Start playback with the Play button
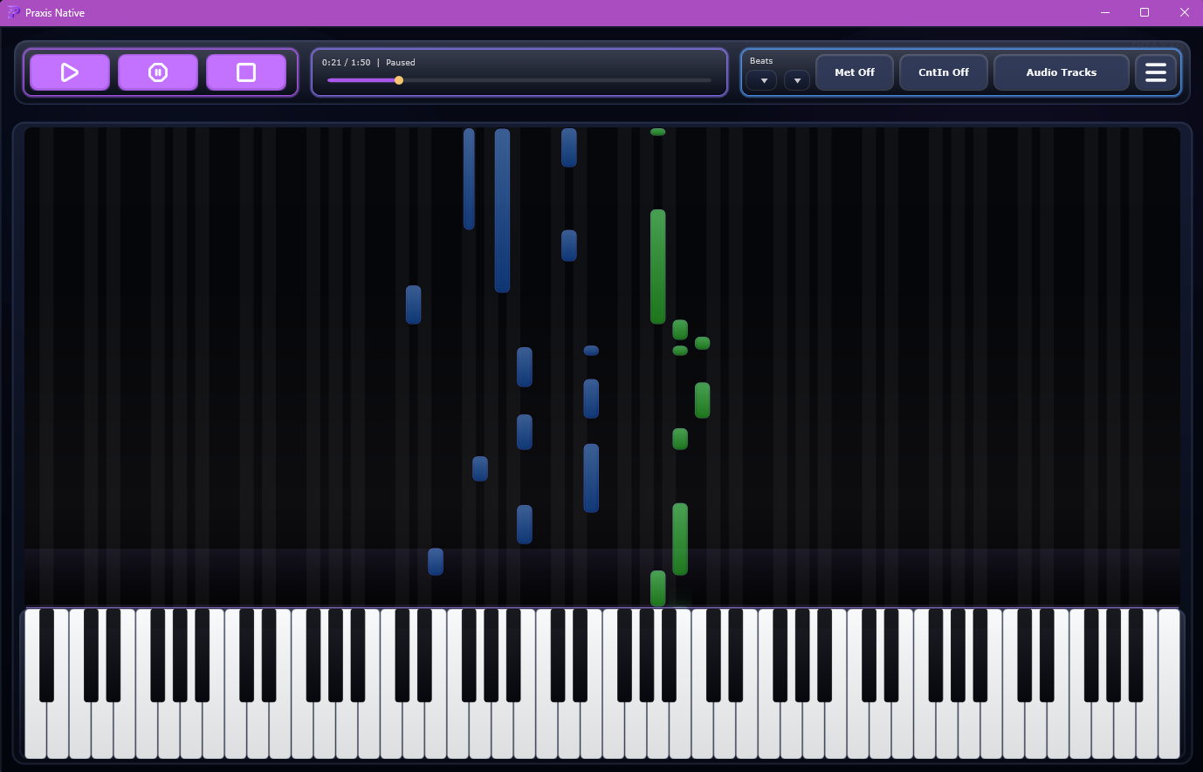The width and height of the screenshot is (1203, 772). (x=70, y=72)
